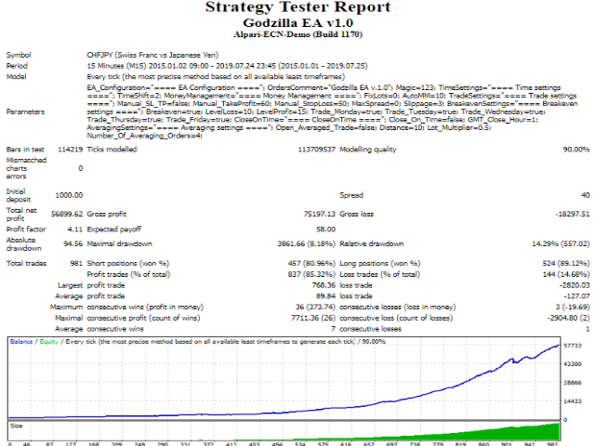
Task: Select the spread value 40
Action: (x=586, y=195)
